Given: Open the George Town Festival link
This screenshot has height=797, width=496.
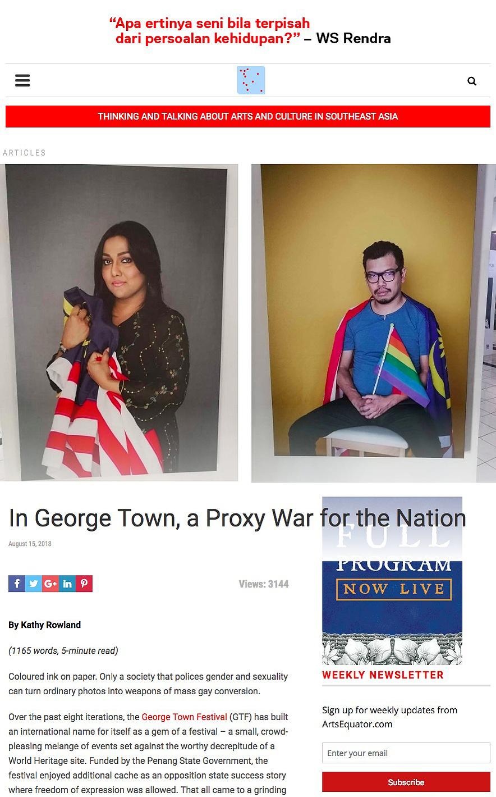Looking at the screenshot, I should click(x=184, y=717).
